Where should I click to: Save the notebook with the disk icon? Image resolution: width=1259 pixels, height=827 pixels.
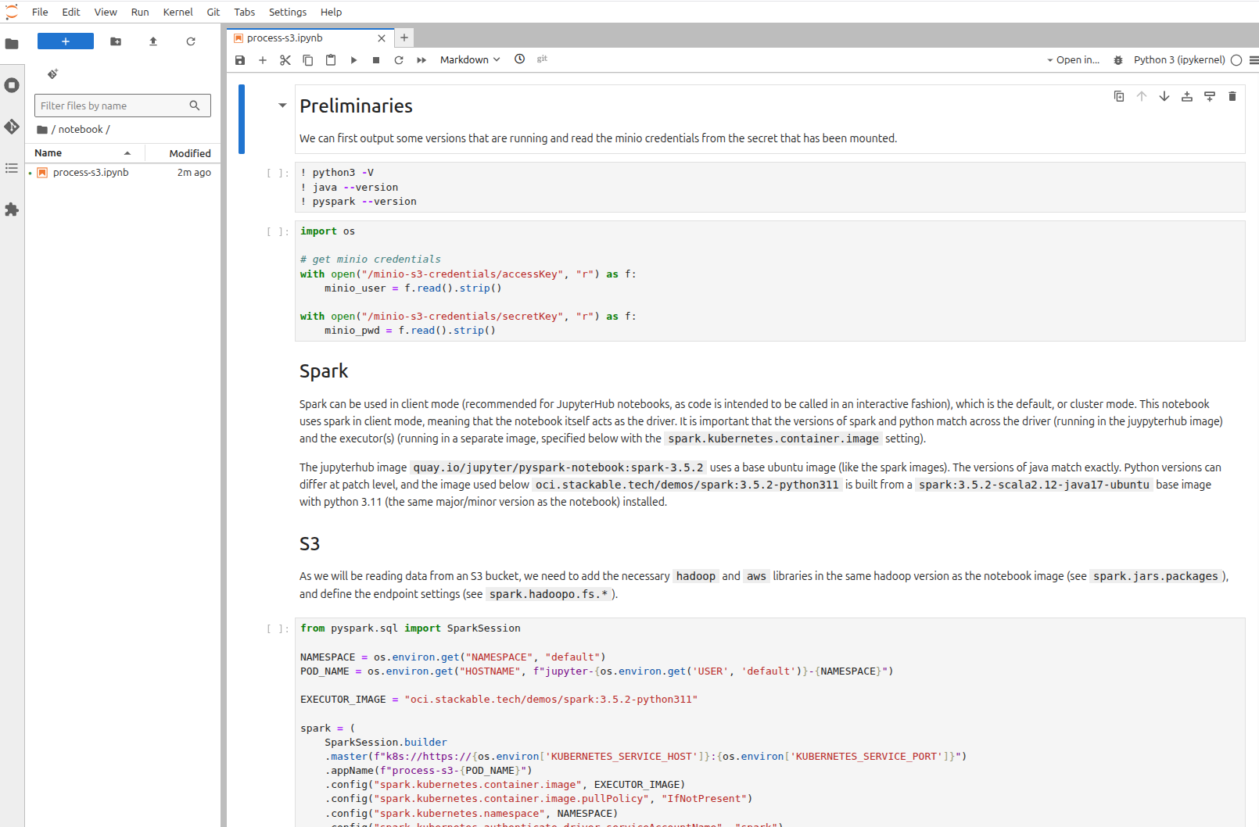tap(240, 60)
